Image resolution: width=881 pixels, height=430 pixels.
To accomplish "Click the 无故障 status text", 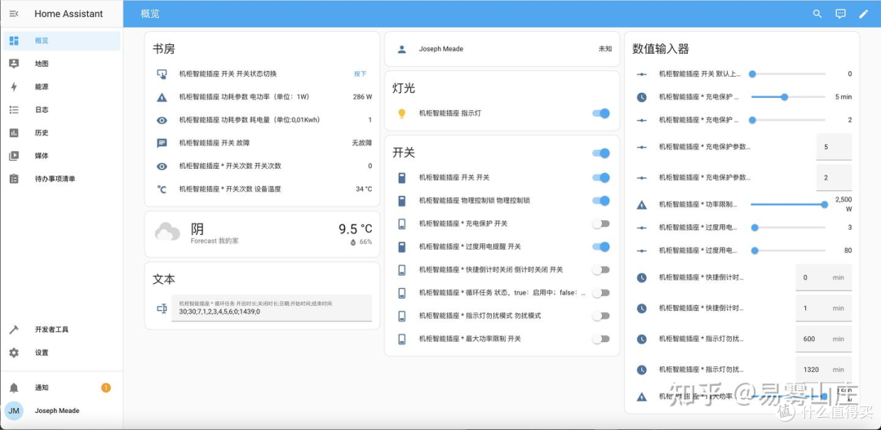I will 362,143.
